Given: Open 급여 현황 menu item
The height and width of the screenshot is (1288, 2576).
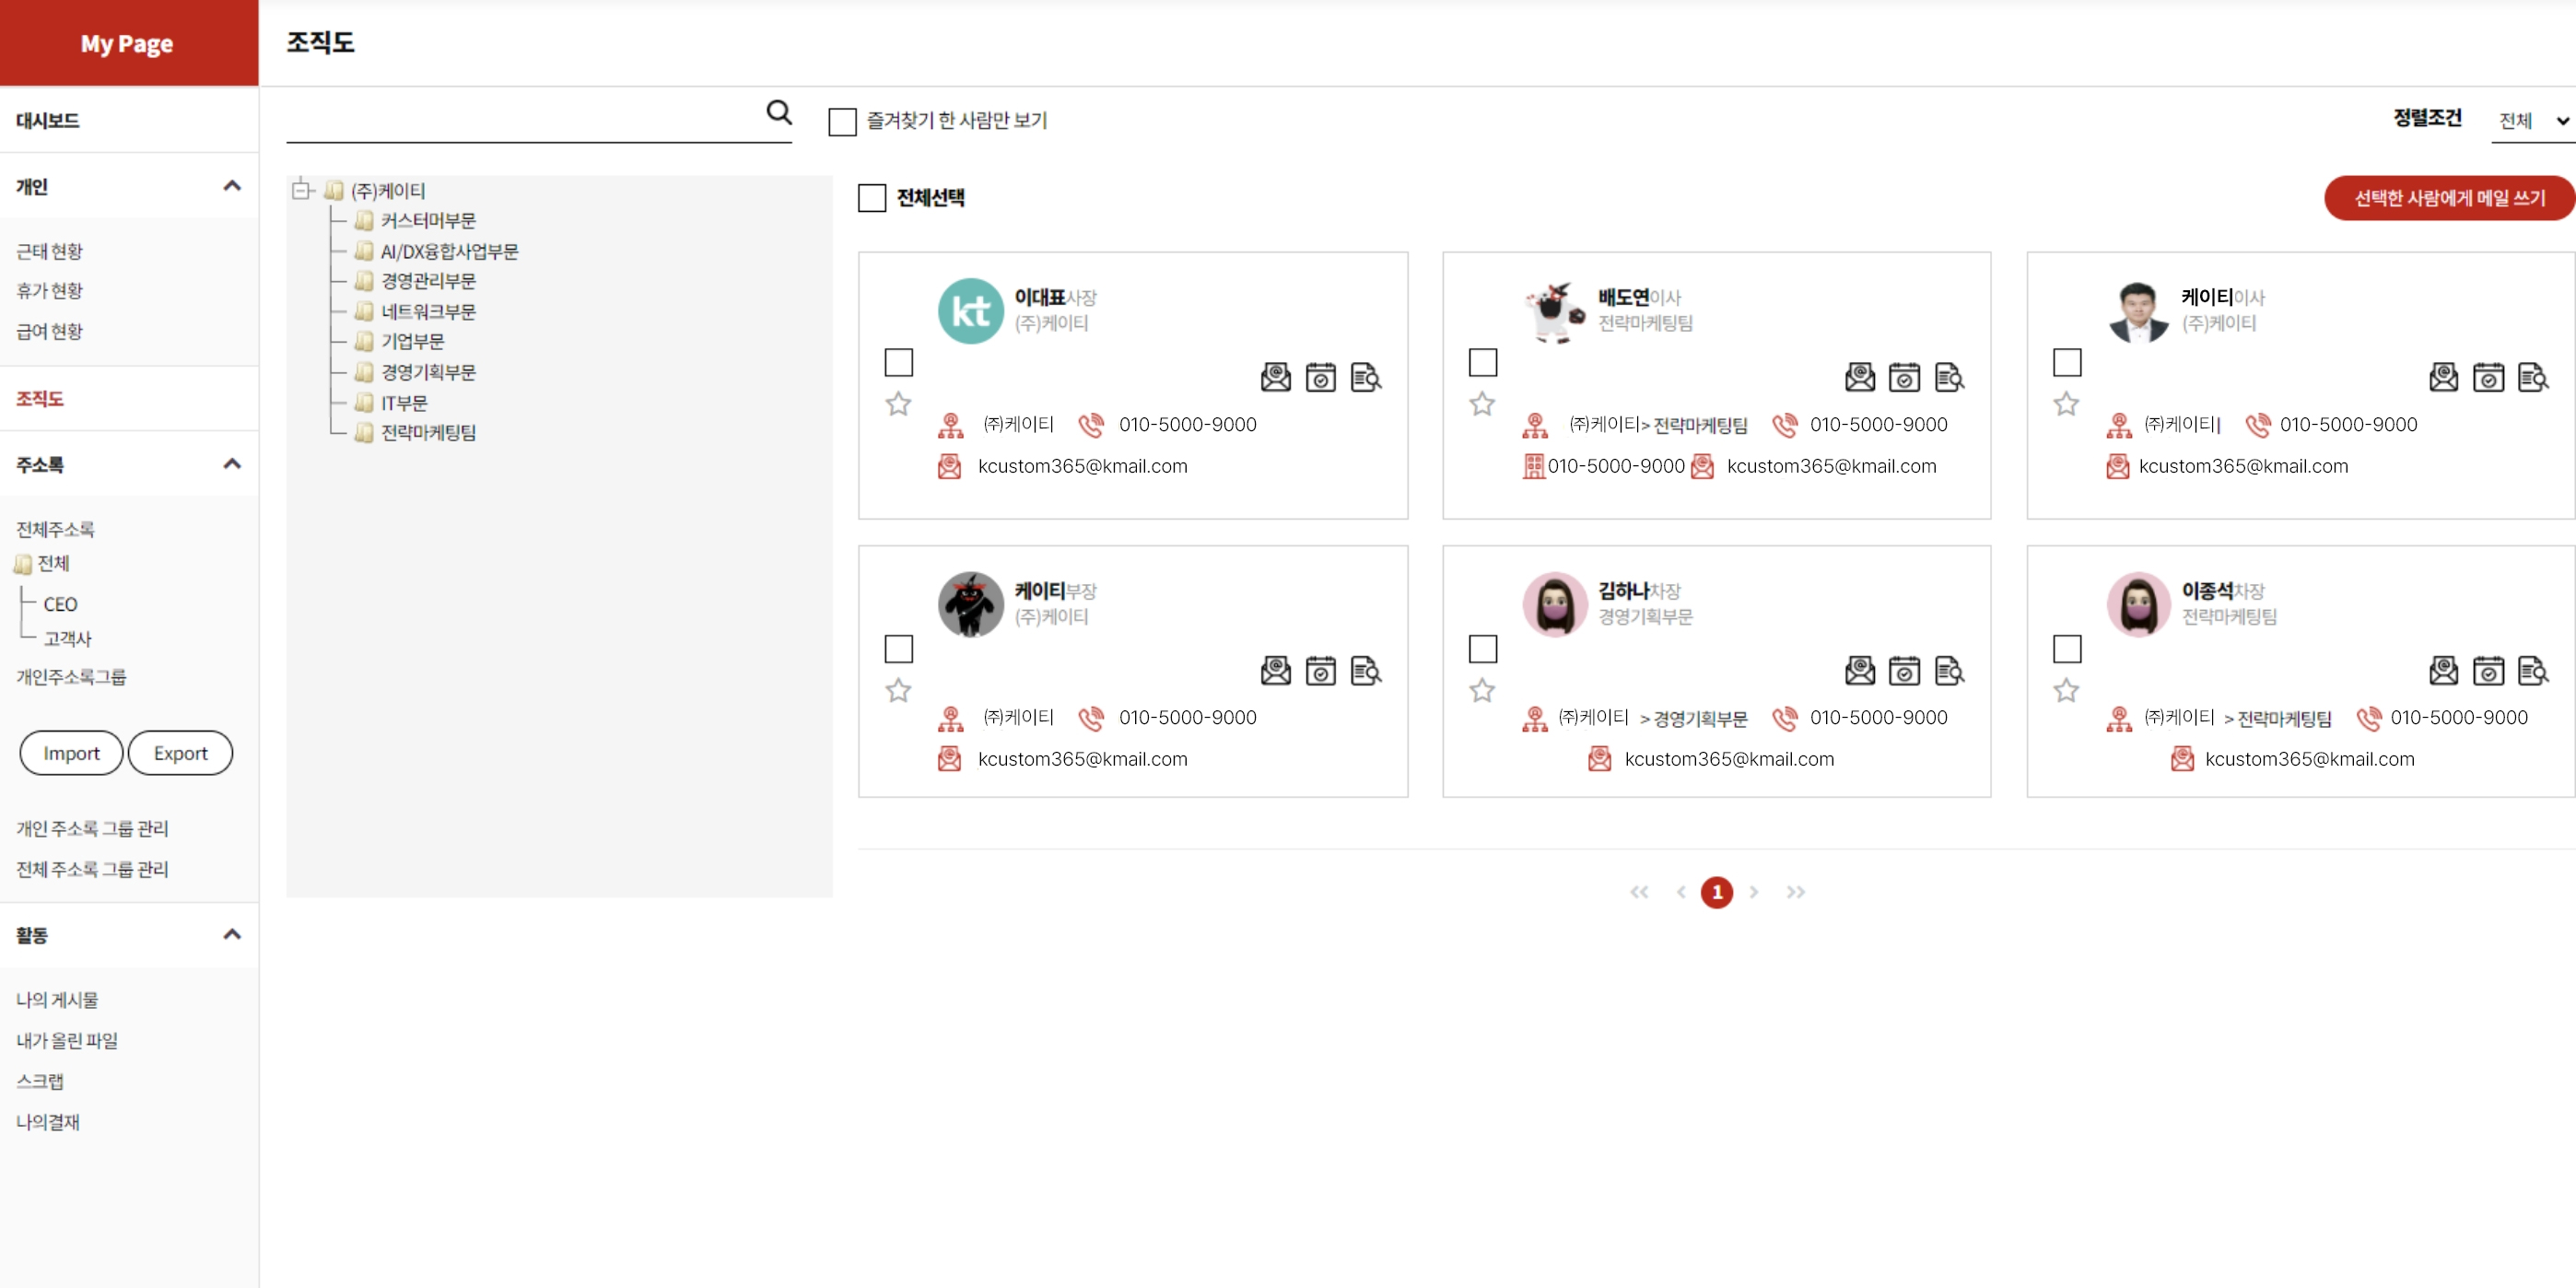Looking at the screenshot, I should (x=49, y=331).
